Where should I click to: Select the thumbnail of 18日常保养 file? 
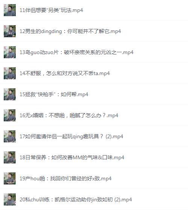click(x=10, y=157)
